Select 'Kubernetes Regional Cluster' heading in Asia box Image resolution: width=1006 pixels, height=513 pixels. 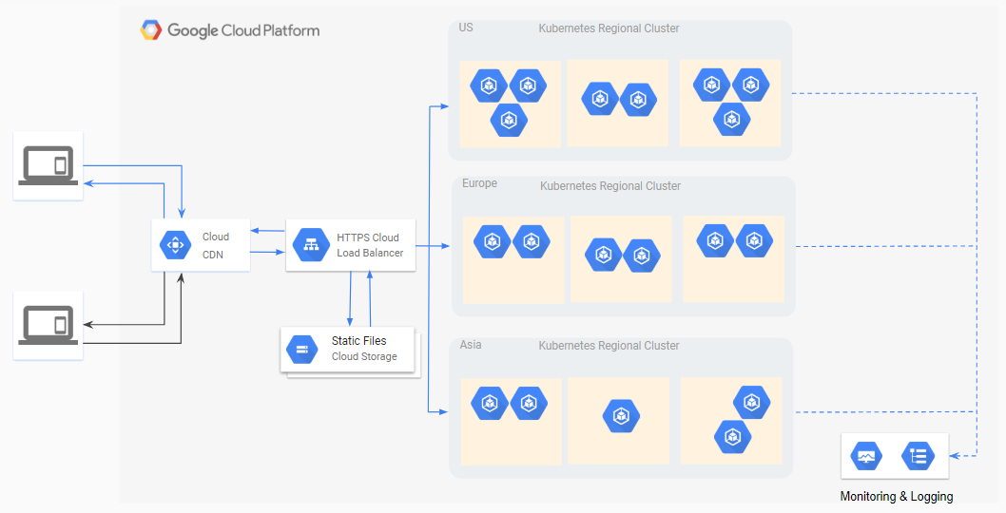tap(609, 346)
